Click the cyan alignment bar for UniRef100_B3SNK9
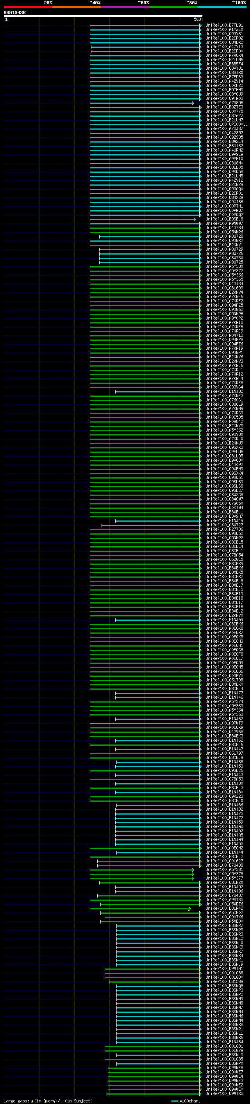The image size is (250, 1104). click(x=159, y=947)
